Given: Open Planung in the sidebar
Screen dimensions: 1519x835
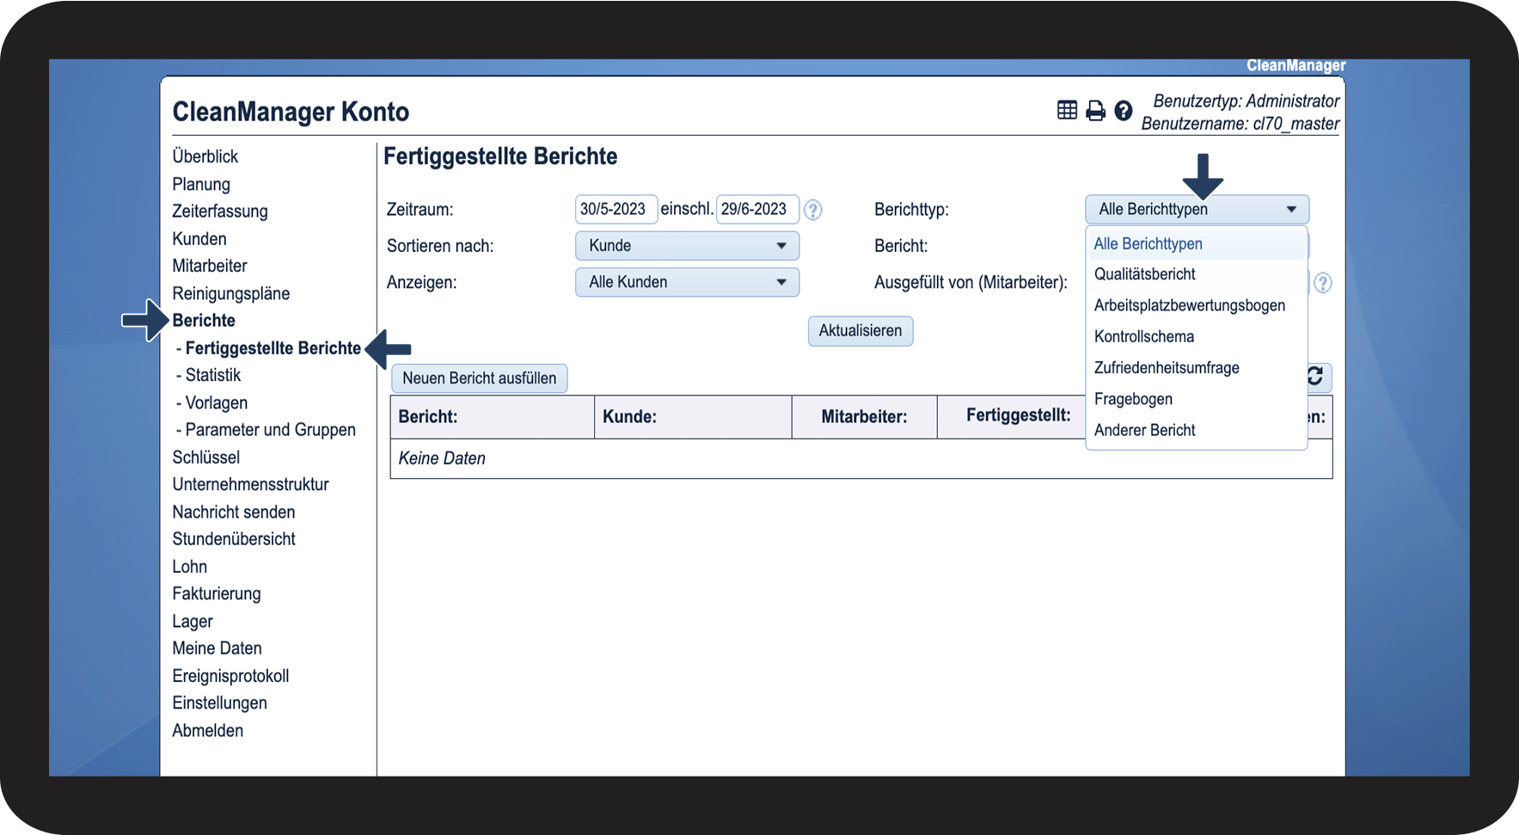Looking at the screenshot, I should tap(201, 184).
